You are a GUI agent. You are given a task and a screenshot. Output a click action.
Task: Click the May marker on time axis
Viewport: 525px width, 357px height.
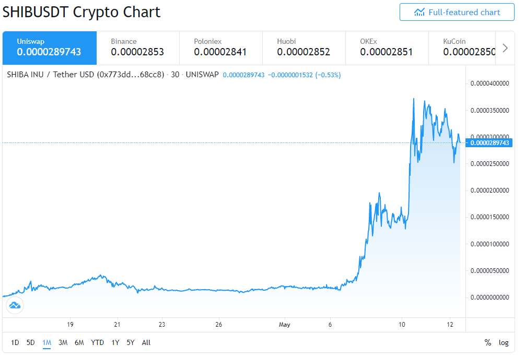pyautogui.click(x=285, y=324)
